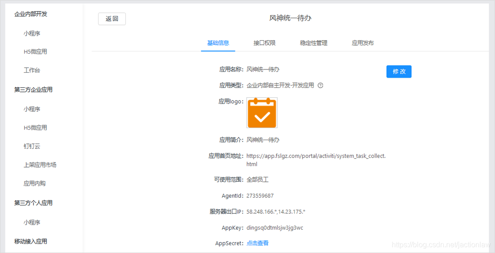Click the 第三方个人应用 section heading
The width and height of the screenshot is (495, 253).
[x=33, y=203]
